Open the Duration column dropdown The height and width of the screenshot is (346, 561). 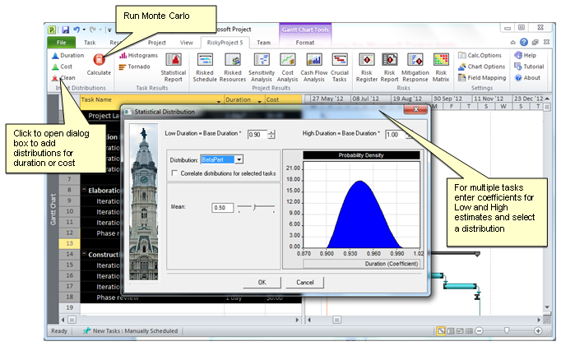259,101
